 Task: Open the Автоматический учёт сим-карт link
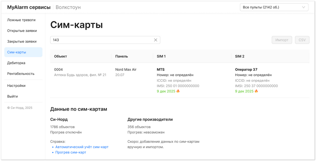pyautogui.click(x=82, y=147)
